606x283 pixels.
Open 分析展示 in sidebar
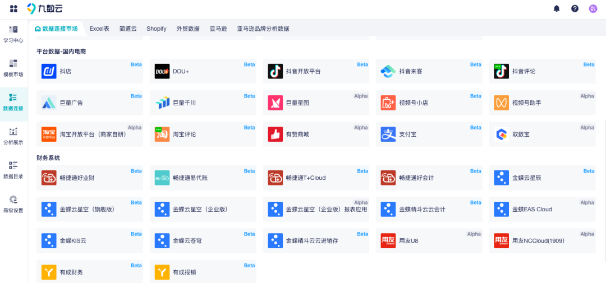[x=13, y=136]
